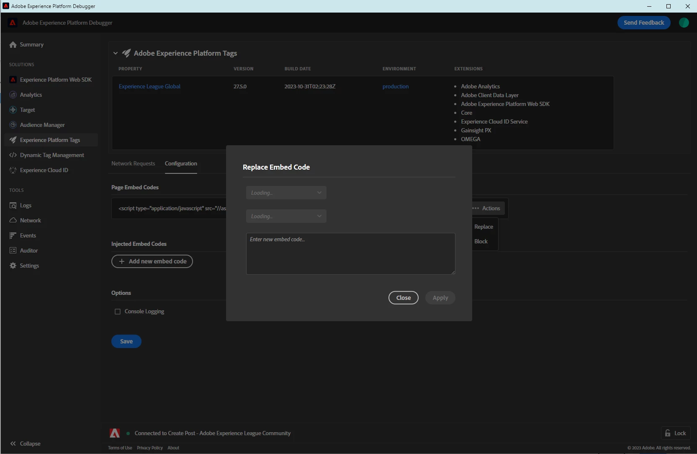
Task: Click the Add new embed code button
Action: pos(152,261)
